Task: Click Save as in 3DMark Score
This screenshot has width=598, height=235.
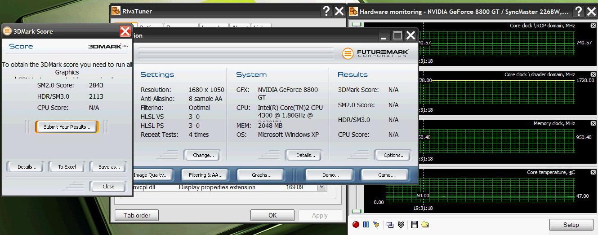Action: (x=109, y=167)
